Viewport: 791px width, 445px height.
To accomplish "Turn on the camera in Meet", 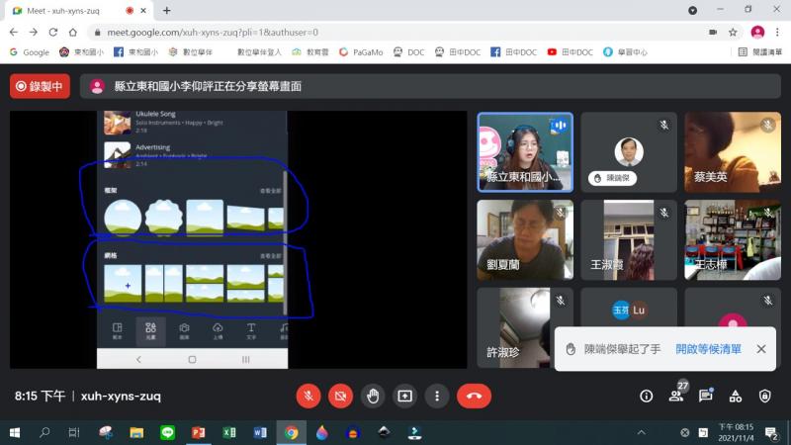I will tap(340, 397).
